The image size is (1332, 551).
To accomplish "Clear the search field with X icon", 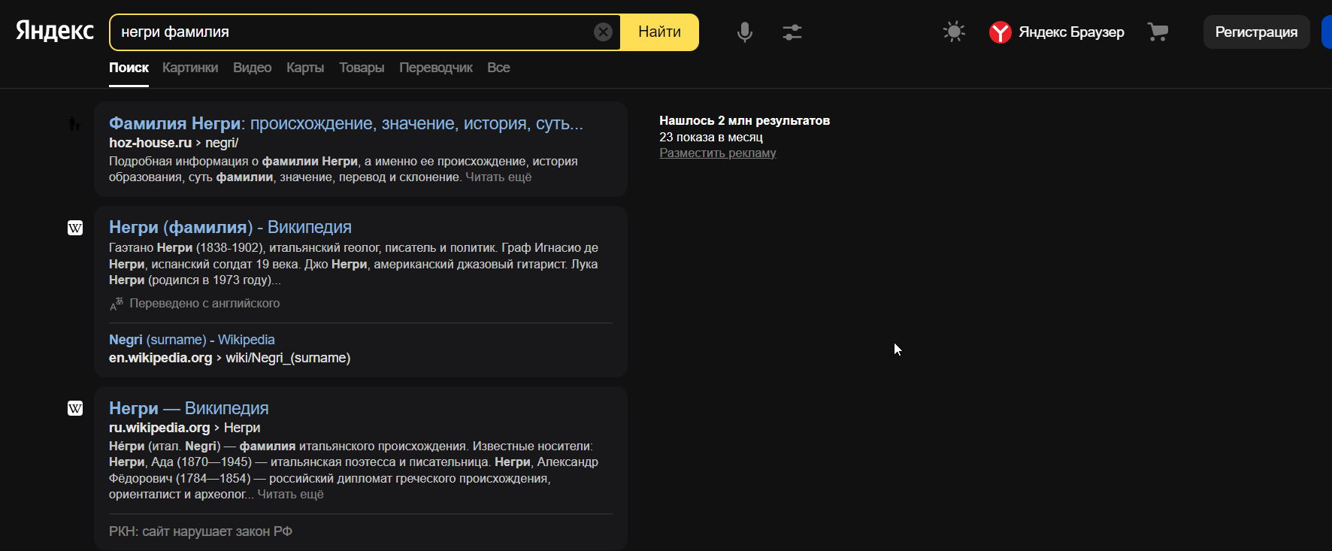I will click(603, 32).
